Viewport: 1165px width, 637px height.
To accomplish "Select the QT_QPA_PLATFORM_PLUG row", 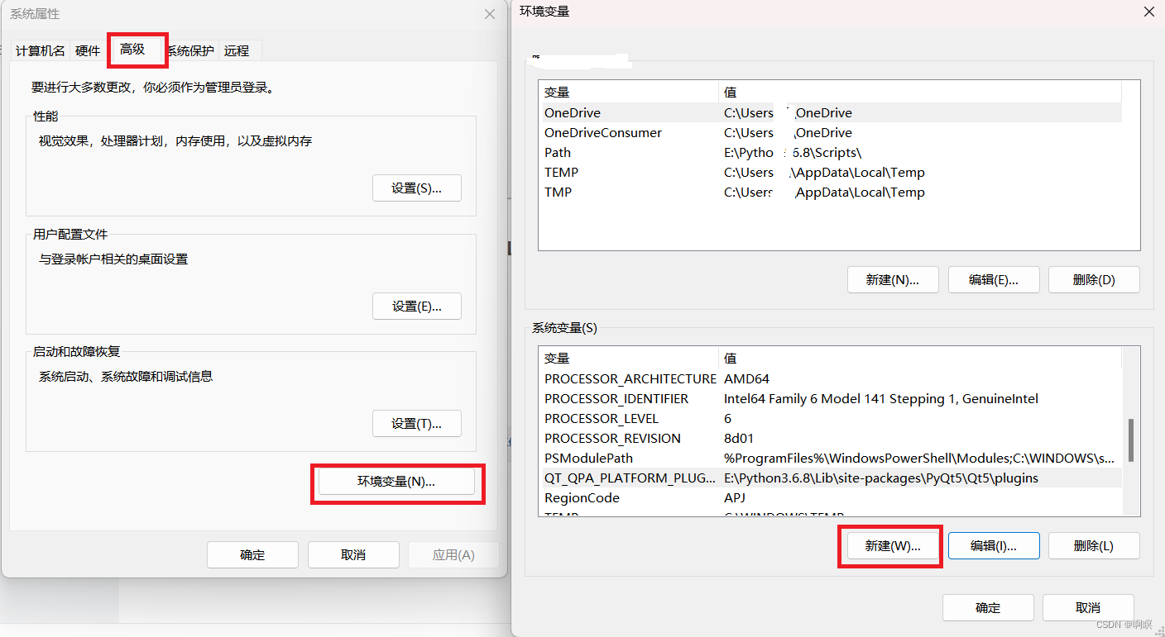I will [x=629, y=478].
